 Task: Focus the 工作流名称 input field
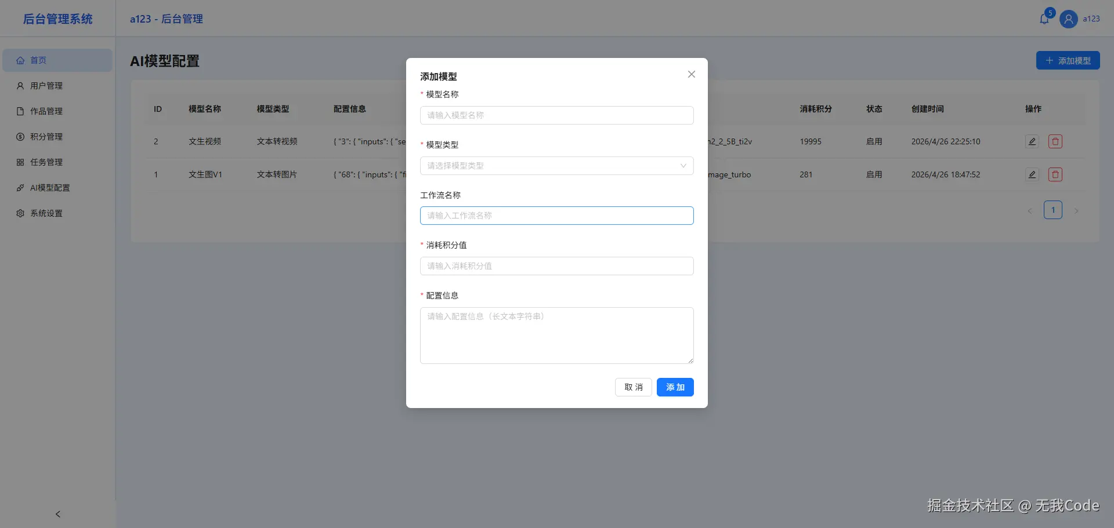coord(556,216)
